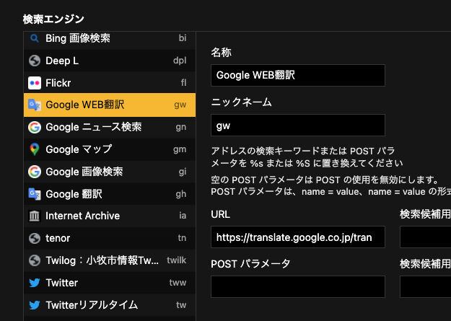Click into the POST パラメータ input field

click(298, 287)
